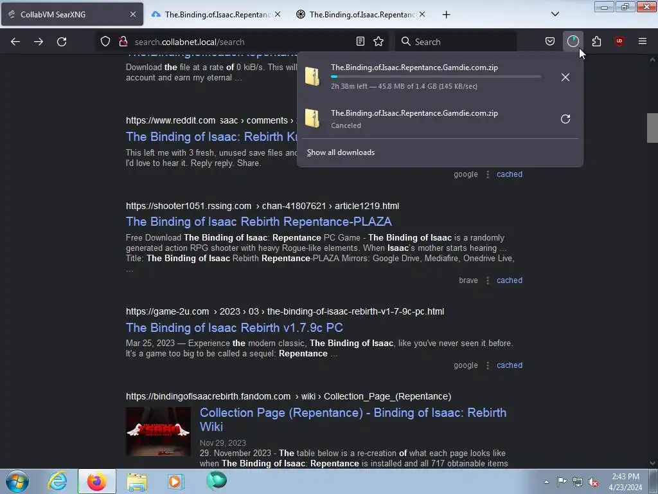658x494 pixels.
Task: Open Save to Pocket button
Action: pyautogui.click(x=550, y=42)
